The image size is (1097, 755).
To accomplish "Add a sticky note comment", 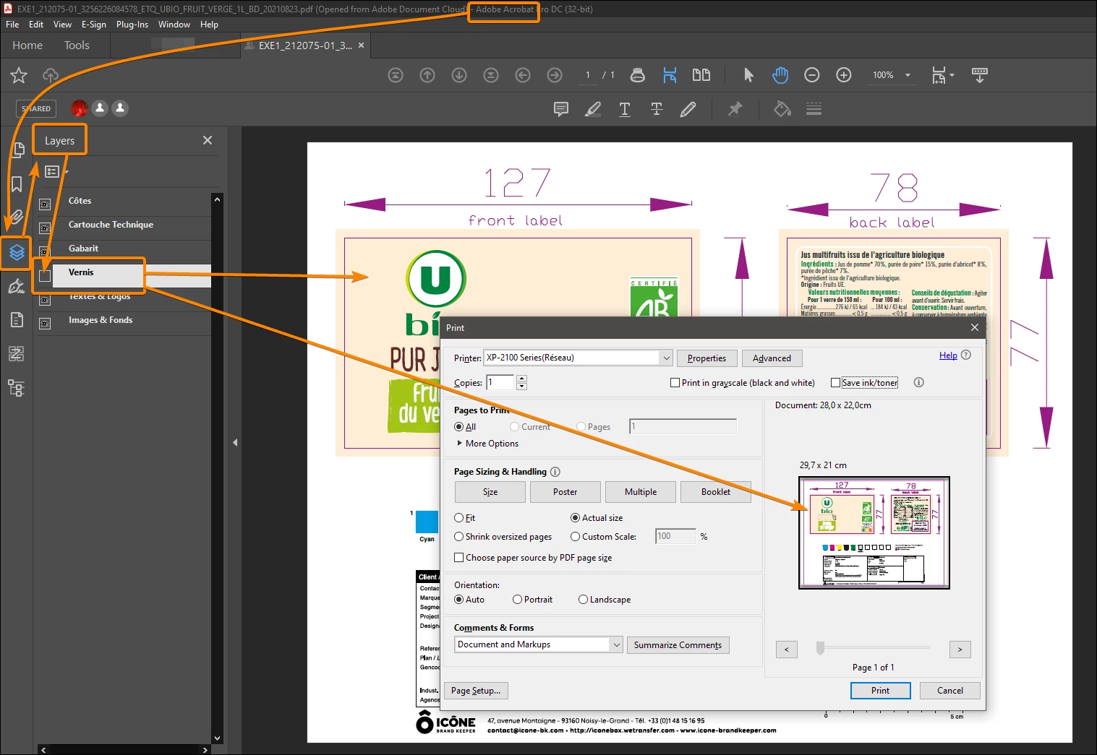I will click(x=561, y=109).
